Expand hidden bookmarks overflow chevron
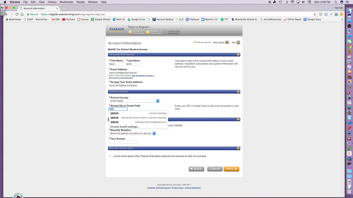Image resolution: width=353 pixels, height=198 pixels. point(342,20)
